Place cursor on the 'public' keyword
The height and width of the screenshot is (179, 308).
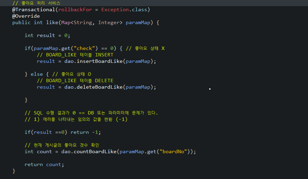21,22
